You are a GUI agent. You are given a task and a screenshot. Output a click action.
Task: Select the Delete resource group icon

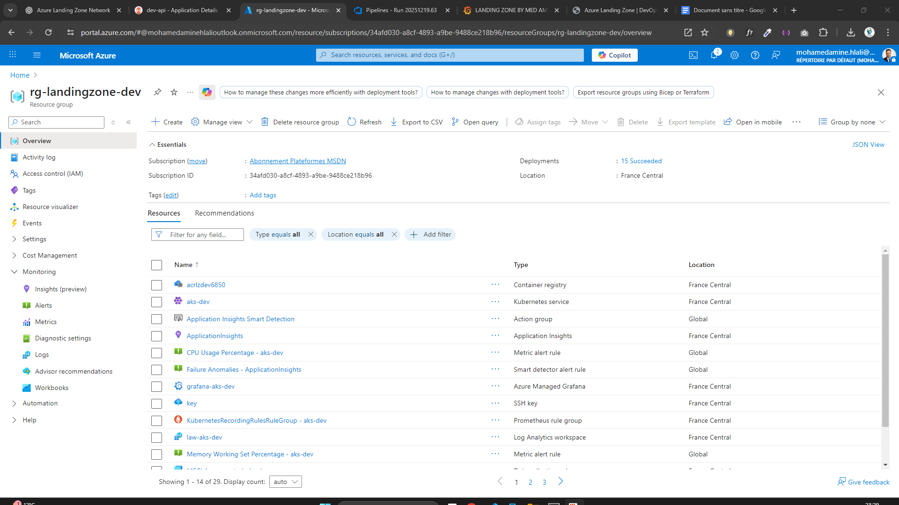(265, 122)
